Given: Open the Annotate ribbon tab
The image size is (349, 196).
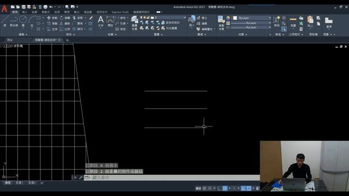Looking at the screenshot, I should tap(34, 12).
